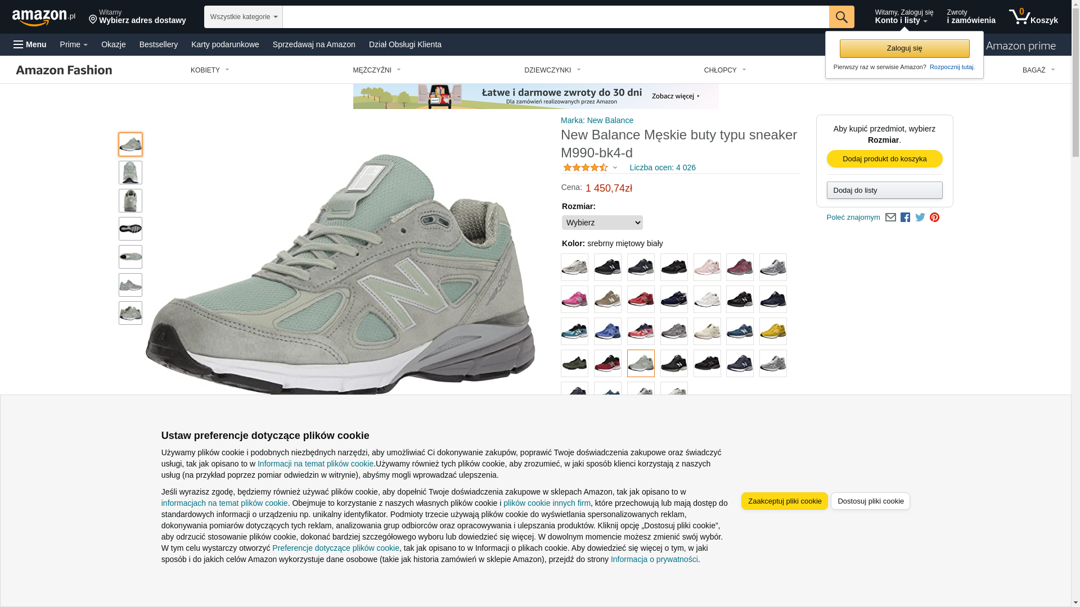This screenshot has height=607, width=1080.
Task: Share product on Facebook icon
Action: (x=905, y=218)
